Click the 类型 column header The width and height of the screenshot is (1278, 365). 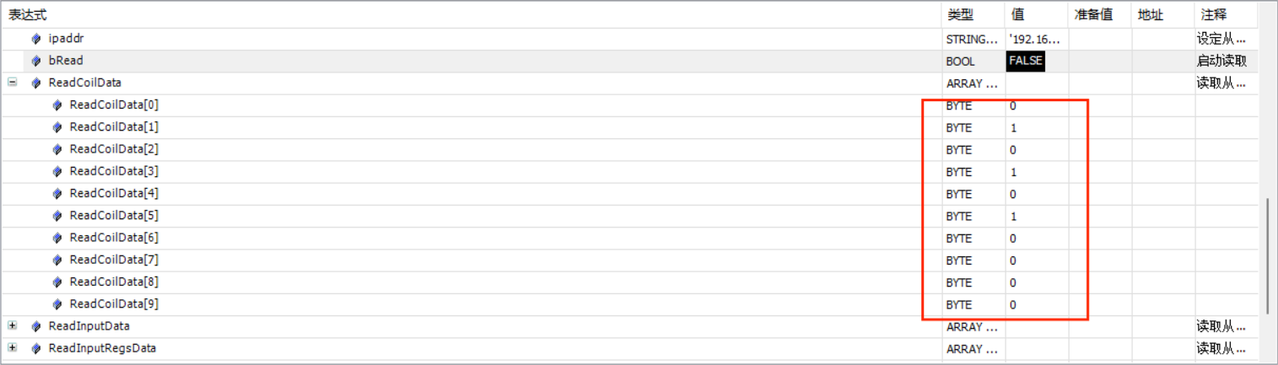coord(960,14)
